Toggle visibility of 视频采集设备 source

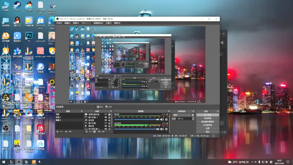click(105, 114)
